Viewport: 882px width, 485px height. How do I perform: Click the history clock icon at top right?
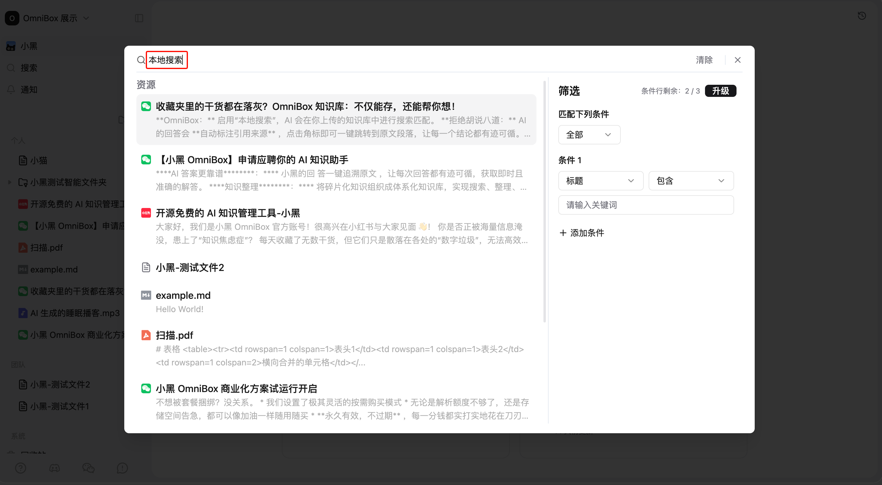click(862, 16)
